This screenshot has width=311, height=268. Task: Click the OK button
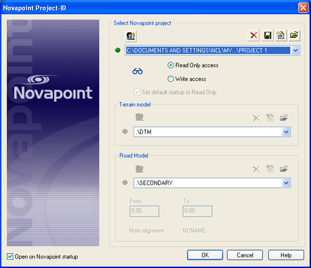[205, 255]
